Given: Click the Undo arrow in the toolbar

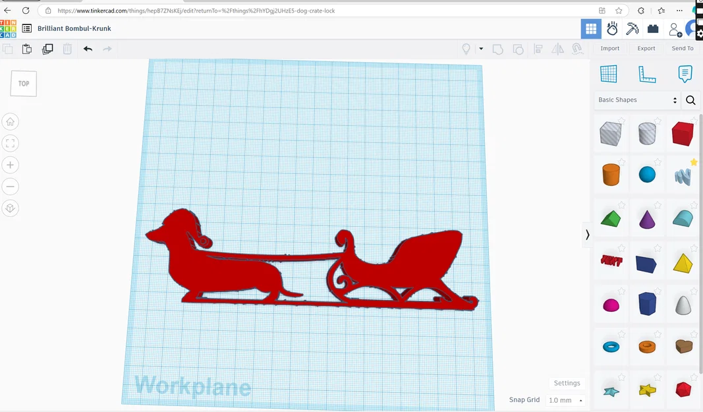Looking at the screenshot, I should click(x=88, y=49).
